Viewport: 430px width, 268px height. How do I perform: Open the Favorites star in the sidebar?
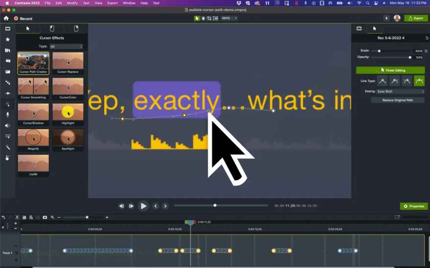click(x=7, y=40)
